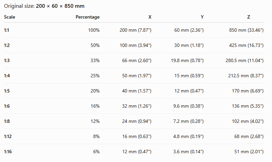This screenshot has width=272, height=162.
Task: Click the 33% percentage cell
Action: 95,60
